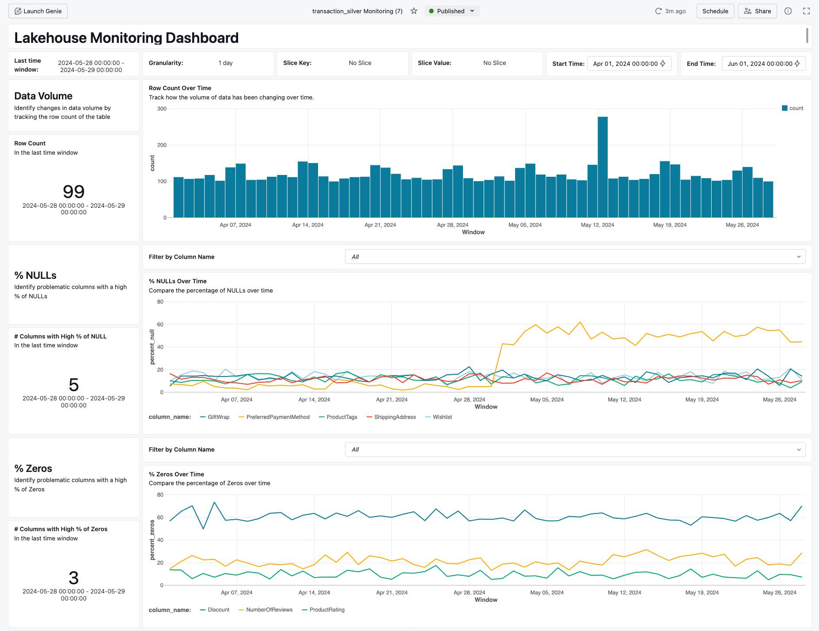Image resolution: width=819 pixels, height=631 pixels.
Task: Star the transaction_silver Monitoring dashboard
Action: pyautogui.click(x=414, y=11)
